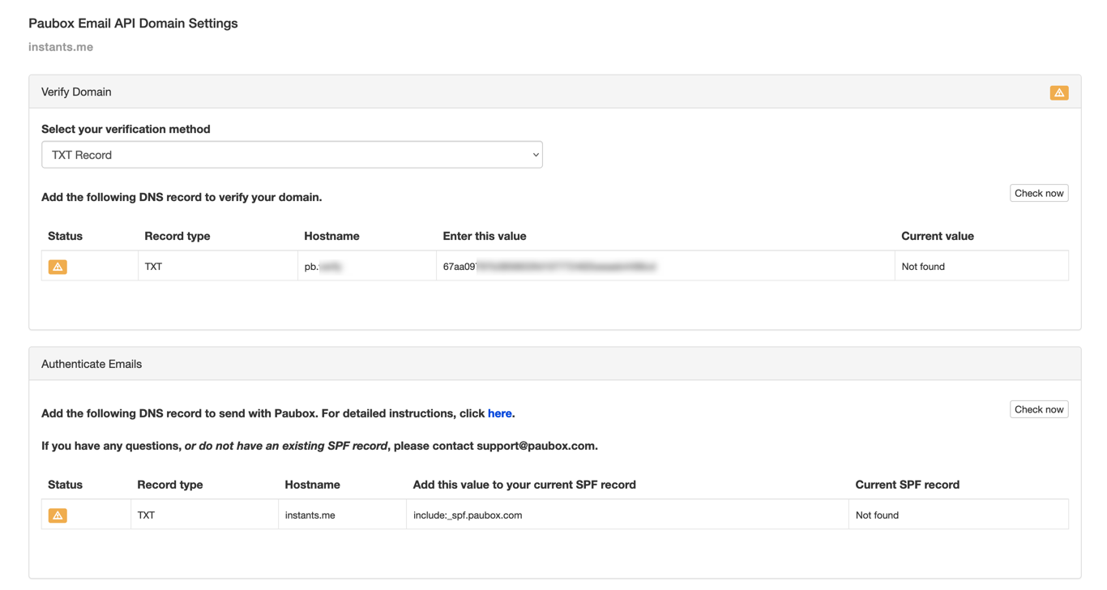Image resolution: width=1107 pixels, height=590 pixels.
Task: Select the verification value starting with 67aa09
Action: coord(549,267)
